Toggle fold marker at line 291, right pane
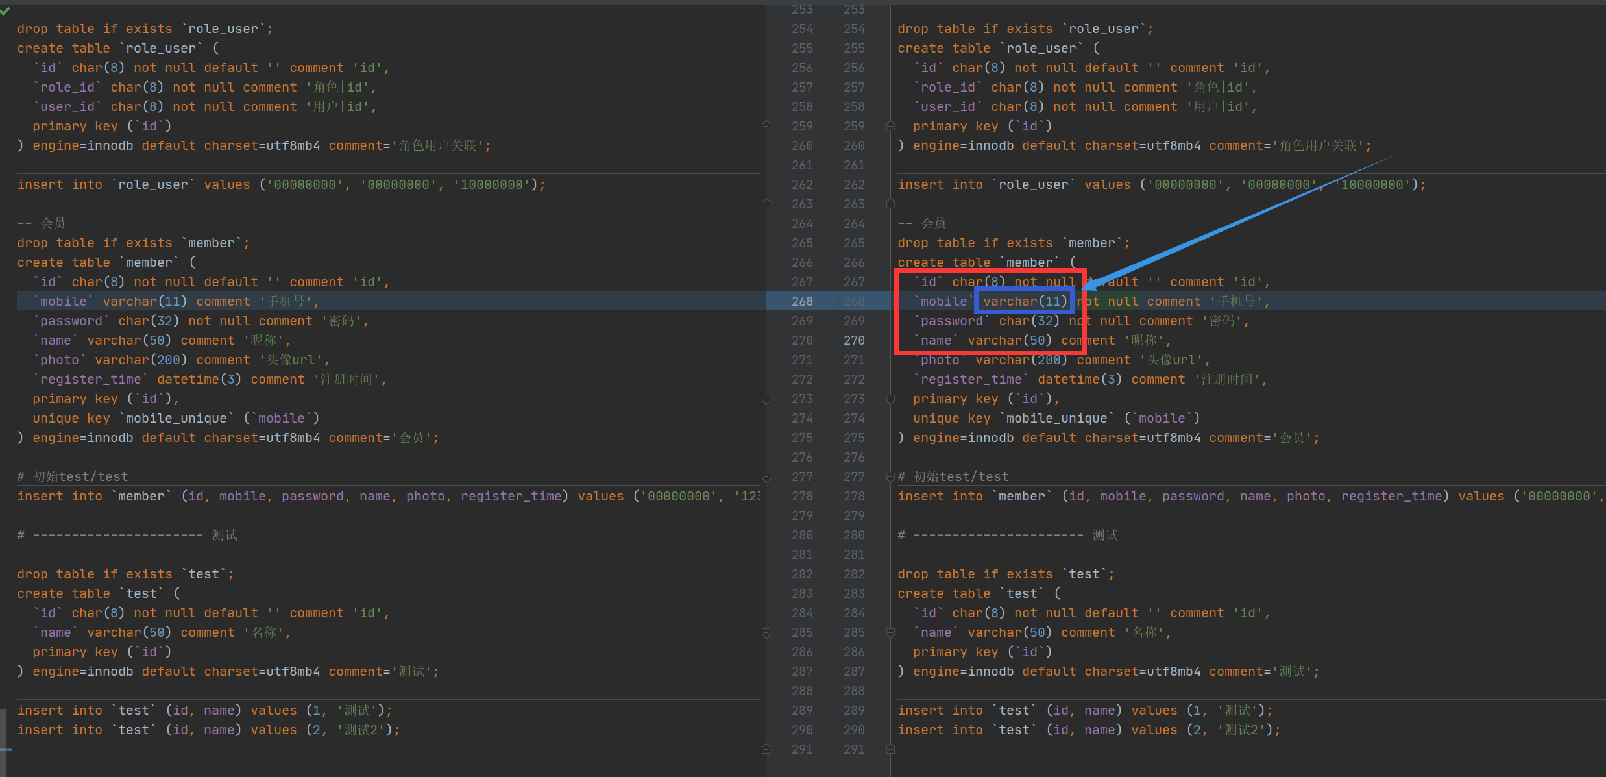Image resolution: width=1606 pixels, height=777 pixels. (x=890, y=749)
